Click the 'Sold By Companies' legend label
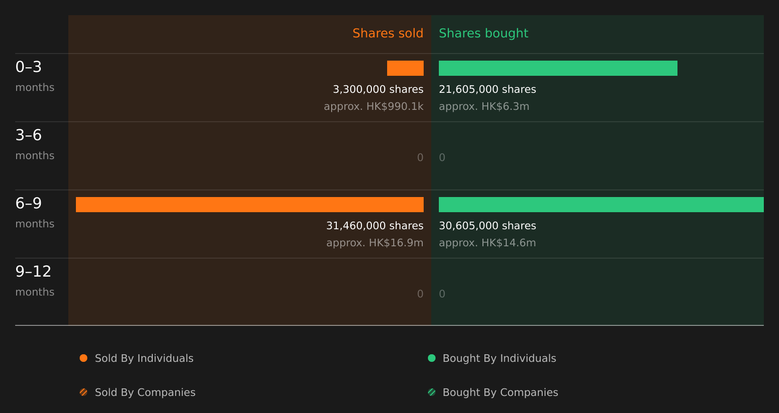The image size is (779, 413). coord(145,393)
